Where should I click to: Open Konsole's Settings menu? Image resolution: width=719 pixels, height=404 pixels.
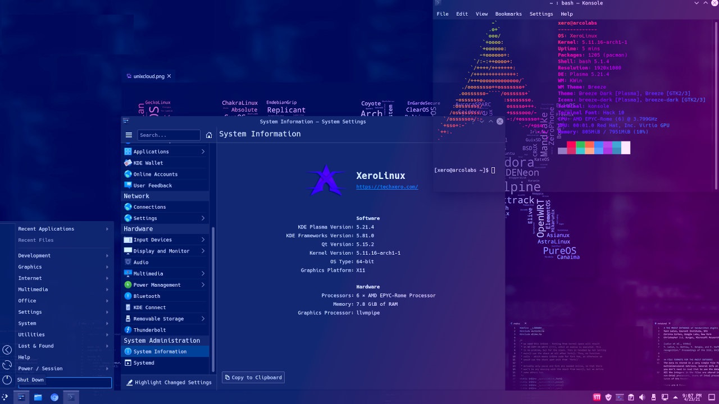coord(541,14)
